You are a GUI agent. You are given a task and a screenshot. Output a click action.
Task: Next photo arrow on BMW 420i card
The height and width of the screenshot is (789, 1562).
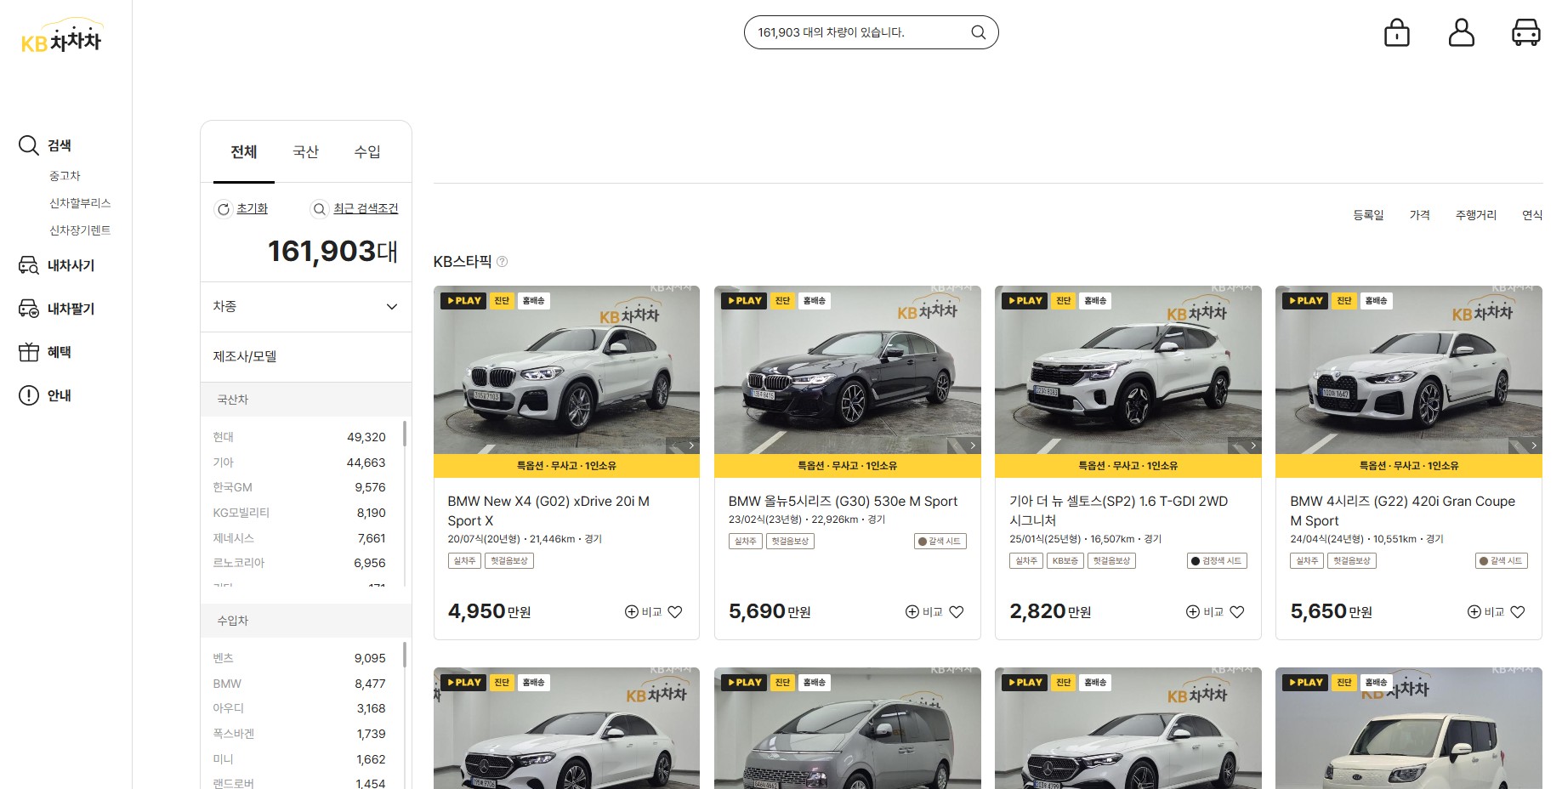(x=1534, y=446)
